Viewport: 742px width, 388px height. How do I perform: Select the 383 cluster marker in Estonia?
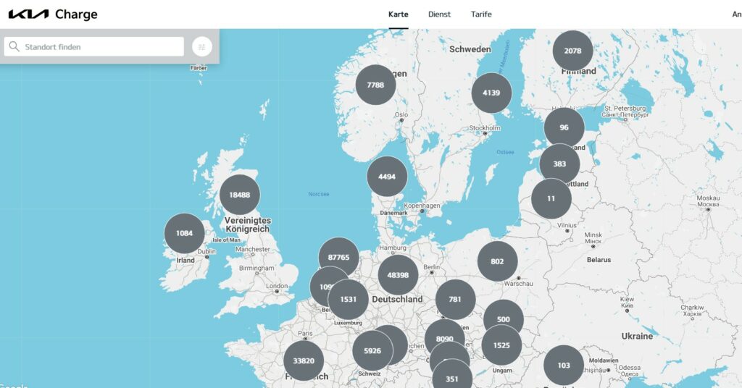point(560,164)
